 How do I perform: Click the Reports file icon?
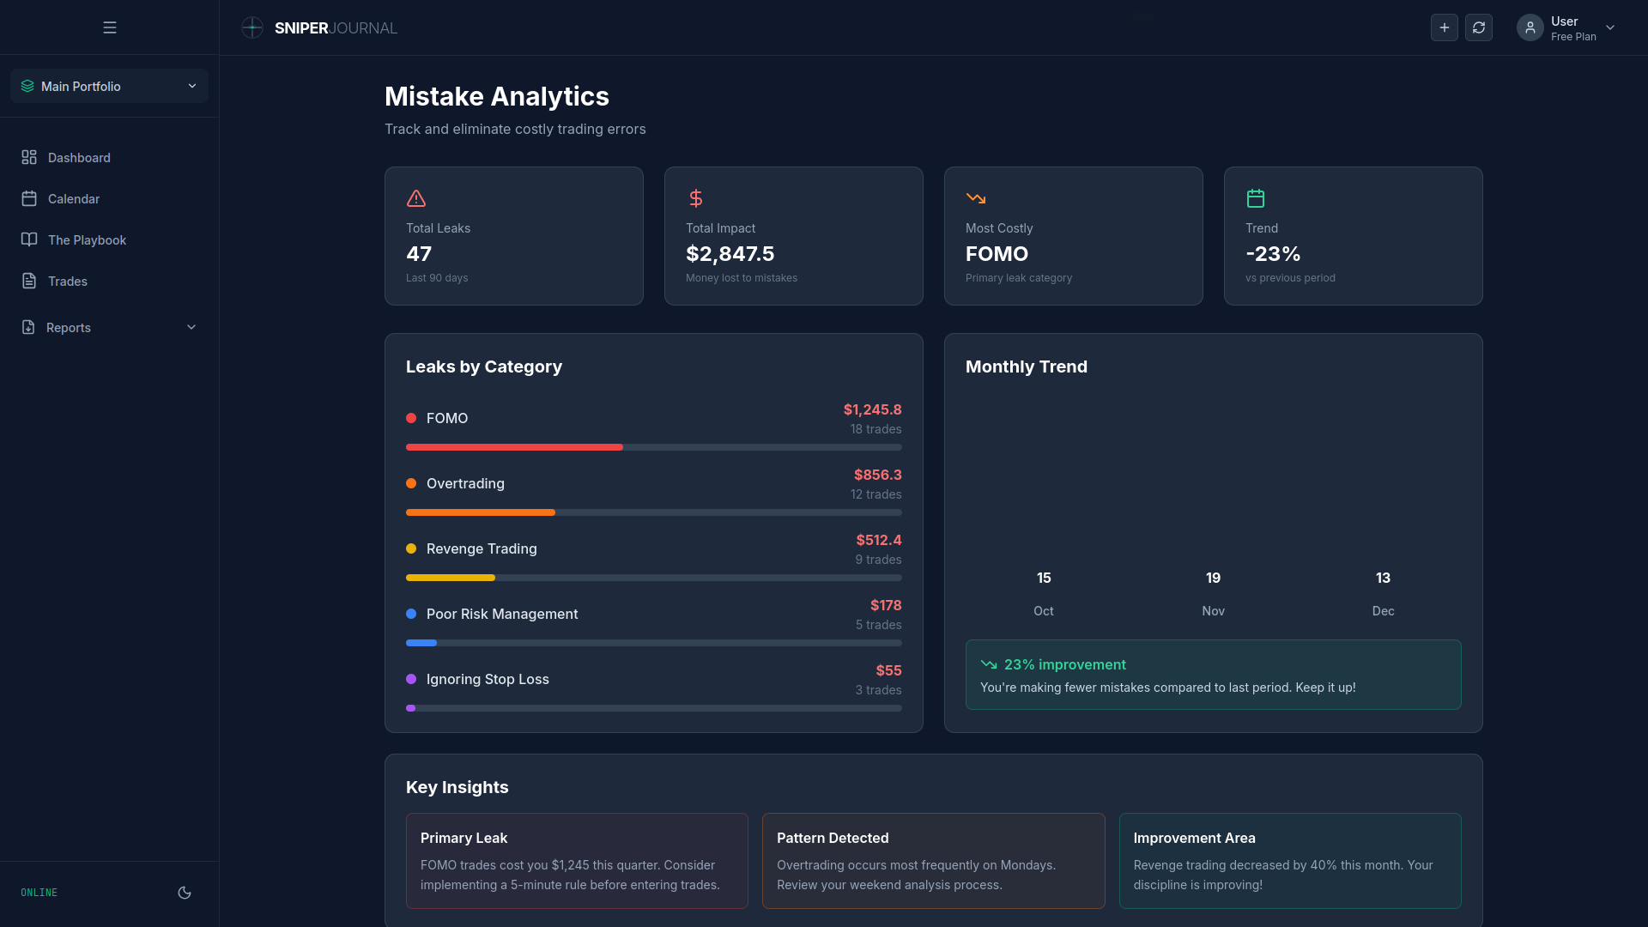tap(28, 327)
